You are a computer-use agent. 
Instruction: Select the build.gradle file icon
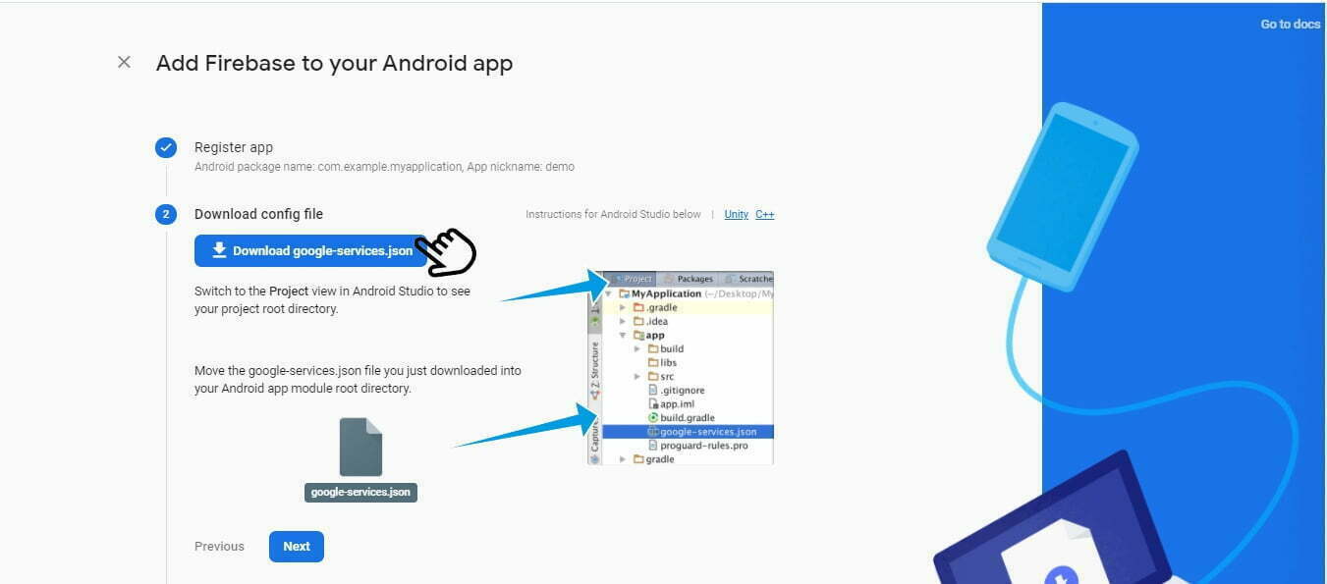[x=653, y=418]
